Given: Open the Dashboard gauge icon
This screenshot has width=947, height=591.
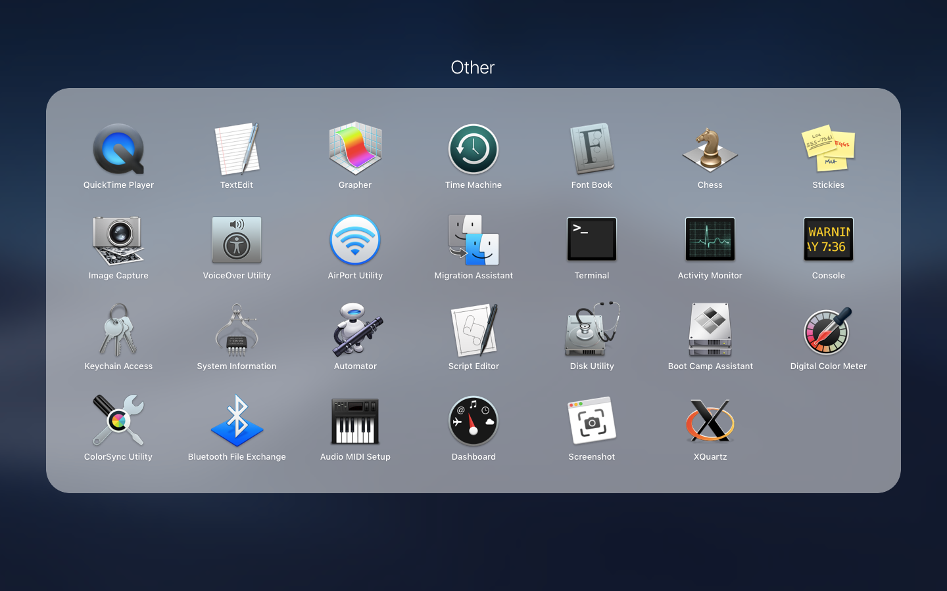Looking at the screenshot, I should [473, 421].
